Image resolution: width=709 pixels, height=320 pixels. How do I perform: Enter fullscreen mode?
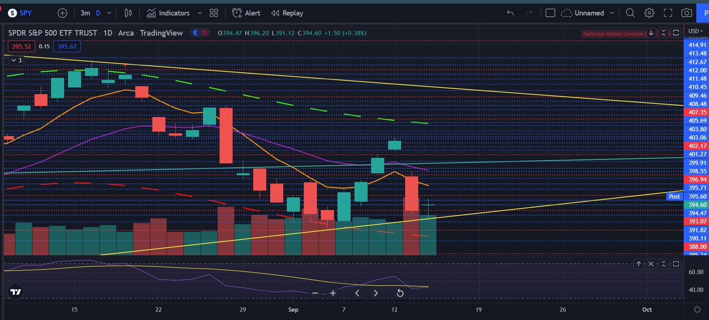pyautogui.click(x=668, y=13)
